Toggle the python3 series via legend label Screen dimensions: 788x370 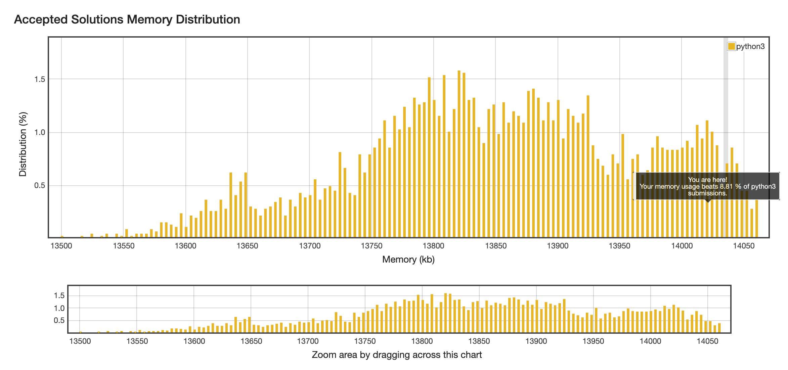pyautogui.click(x=750, y=46)
